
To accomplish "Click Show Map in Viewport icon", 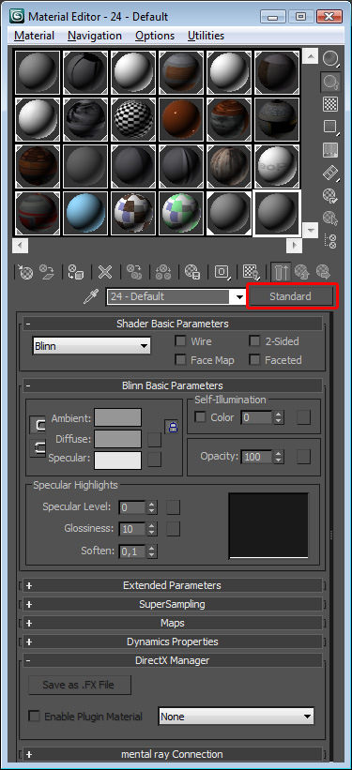I will 252,272.
